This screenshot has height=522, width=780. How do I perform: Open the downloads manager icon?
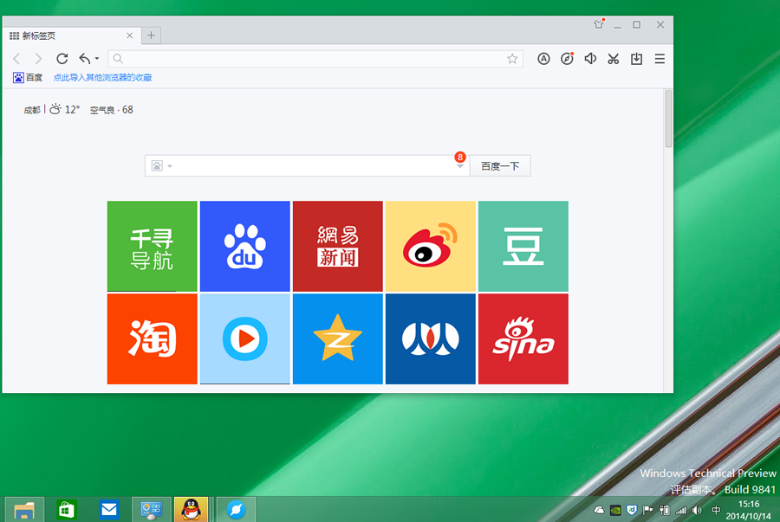point(636,59)
